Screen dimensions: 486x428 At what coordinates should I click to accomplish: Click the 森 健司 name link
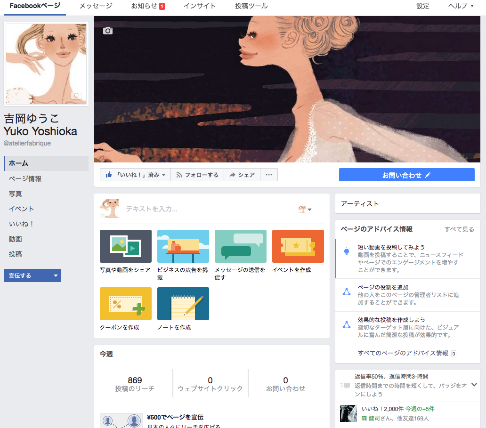coord(371,418)
